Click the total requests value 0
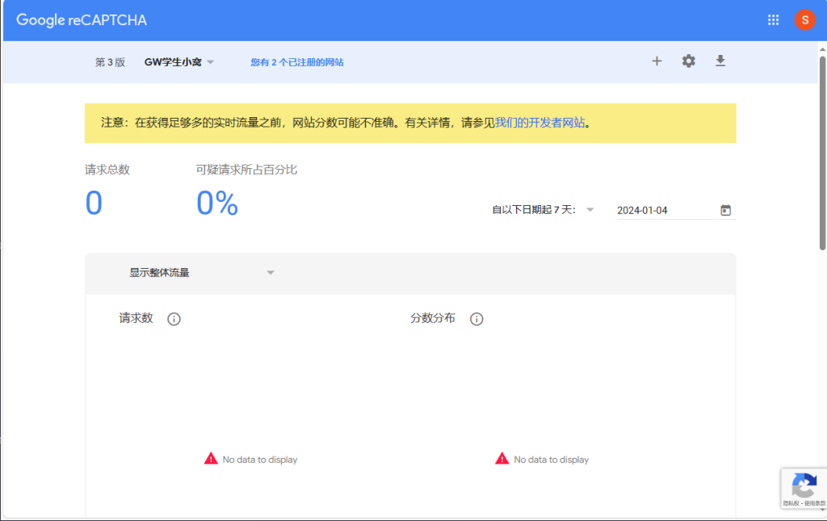This screenshot has width=827, height=521. coord(94,203)
